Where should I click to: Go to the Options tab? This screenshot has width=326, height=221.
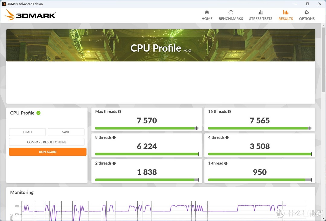[307, 15]
